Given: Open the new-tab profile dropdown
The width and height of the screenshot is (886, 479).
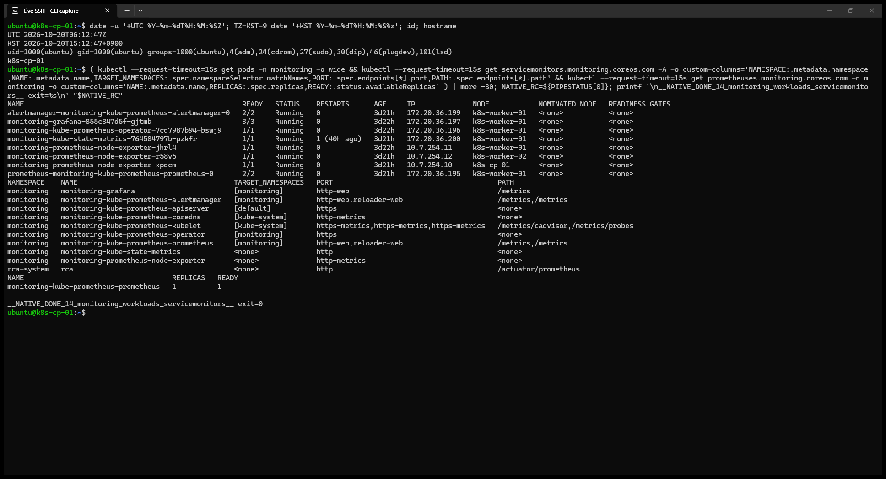Looking at the screenshot, I should pos(140,11).
